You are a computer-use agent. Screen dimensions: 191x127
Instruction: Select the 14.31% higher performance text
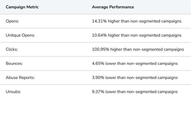[x=137, y=21]
